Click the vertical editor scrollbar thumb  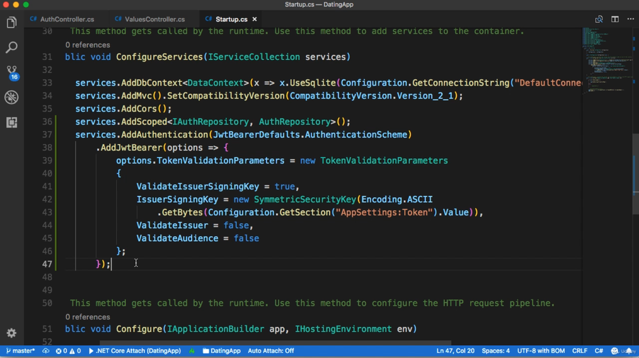click(635, 174)
